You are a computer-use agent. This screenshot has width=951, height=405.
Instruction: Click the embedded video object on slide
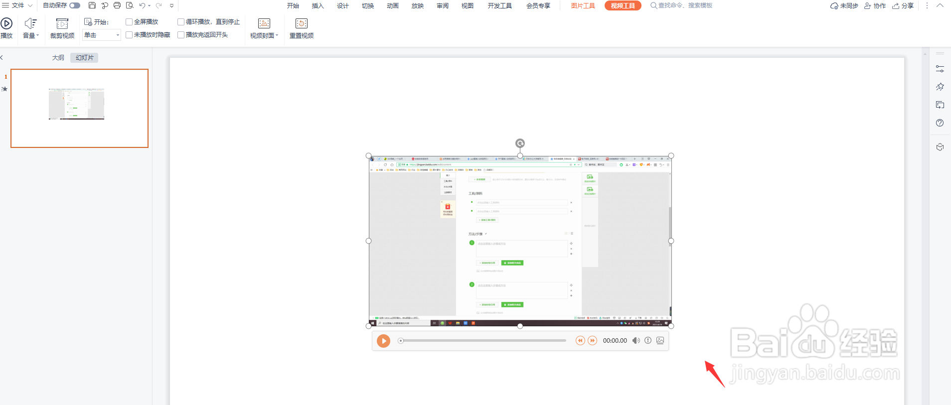520,241
